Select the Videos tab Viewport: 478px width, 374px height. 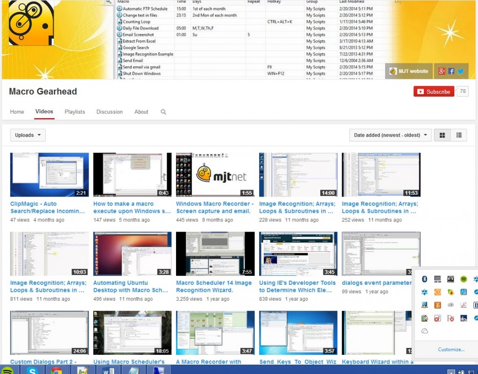44,112
